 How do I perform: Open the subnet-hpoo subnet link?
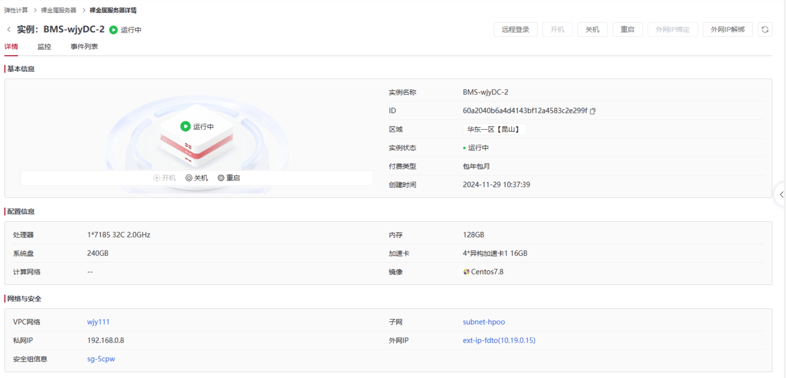484,322
